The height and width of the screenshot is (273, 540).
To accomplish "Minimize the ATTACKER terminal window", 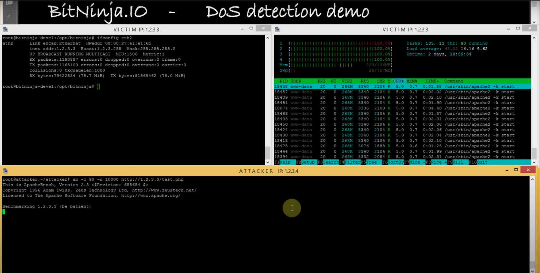I will click(x=507, y=170).
